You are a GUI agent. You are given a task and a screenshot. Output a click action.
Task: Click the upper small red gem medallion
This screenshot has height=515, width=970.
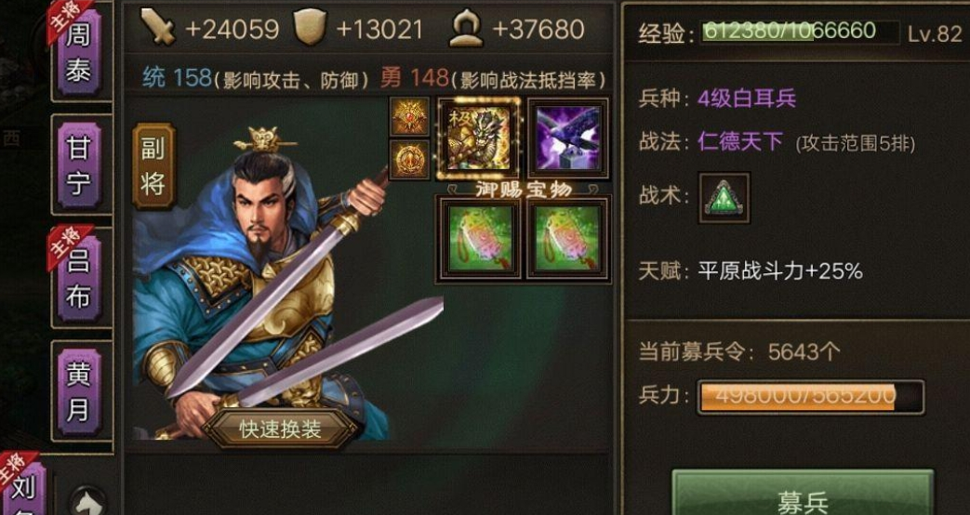click(x=409, y=116)
